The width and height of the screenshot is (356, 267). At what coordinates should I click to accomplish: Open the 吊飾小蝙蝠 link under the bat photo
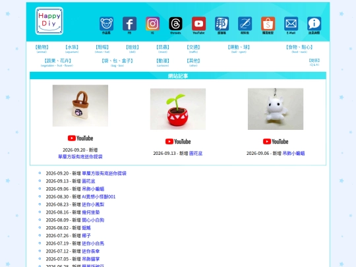point(293,154)
